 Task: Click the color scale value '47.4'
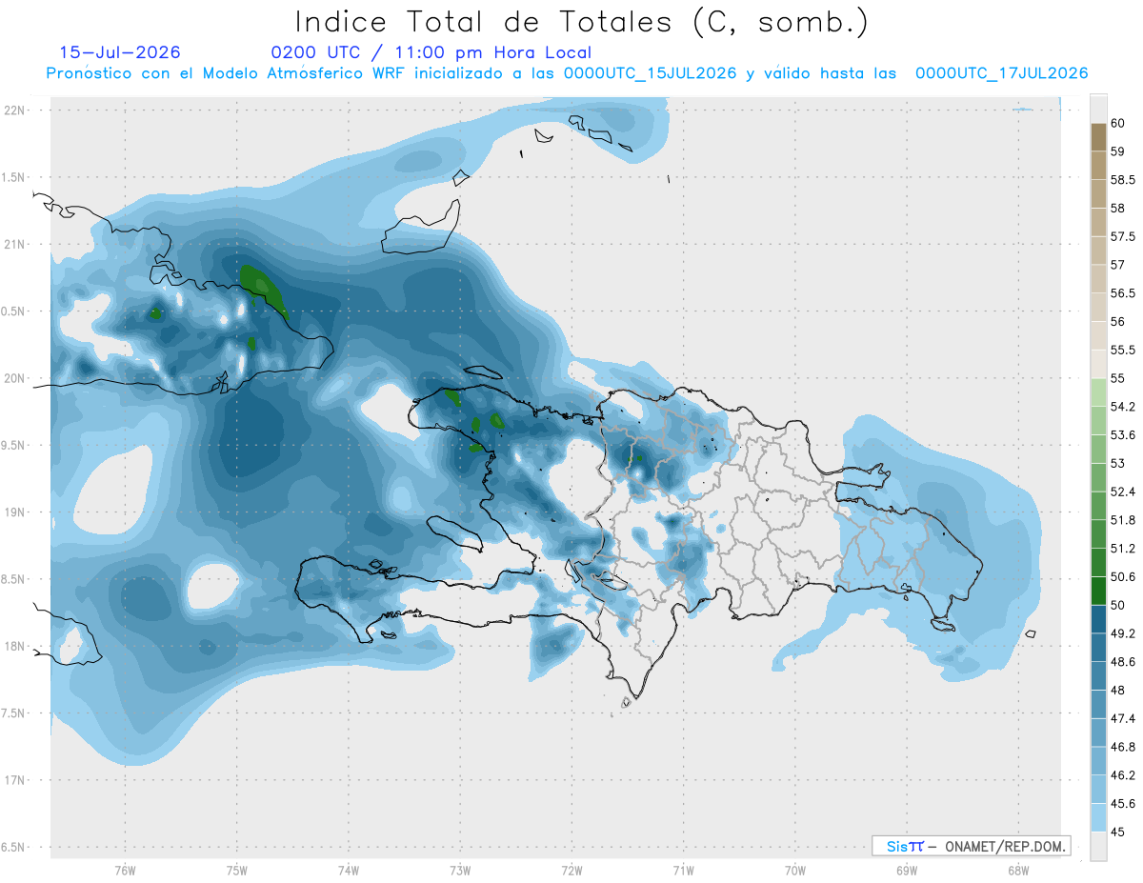[1122, 718]
